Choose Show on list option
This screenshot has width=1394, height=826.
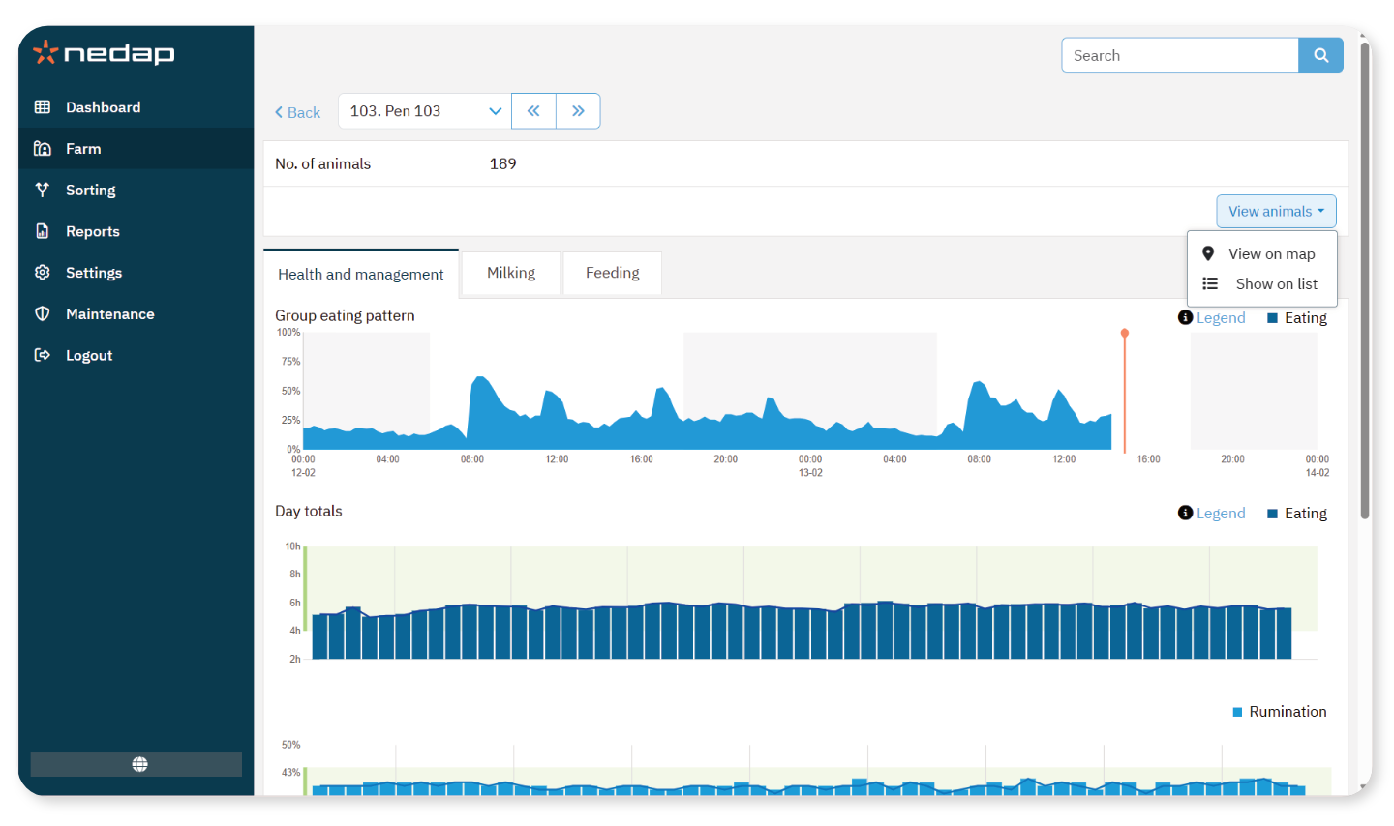(x=1261, y=283)
